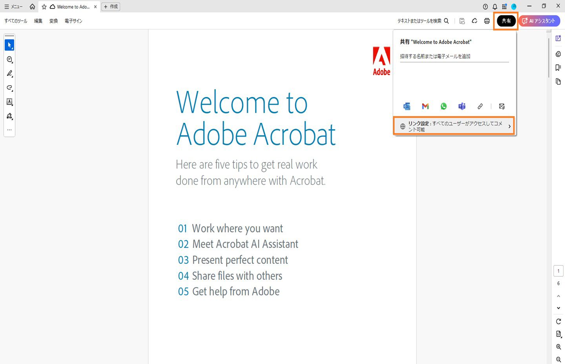This screenshot has height=364, width=565.
Task: Open notifications bell icon
Action: coord(495,7)
